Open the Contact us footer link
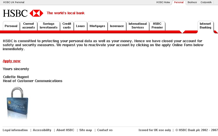The image size is (218, 136). 105,130
